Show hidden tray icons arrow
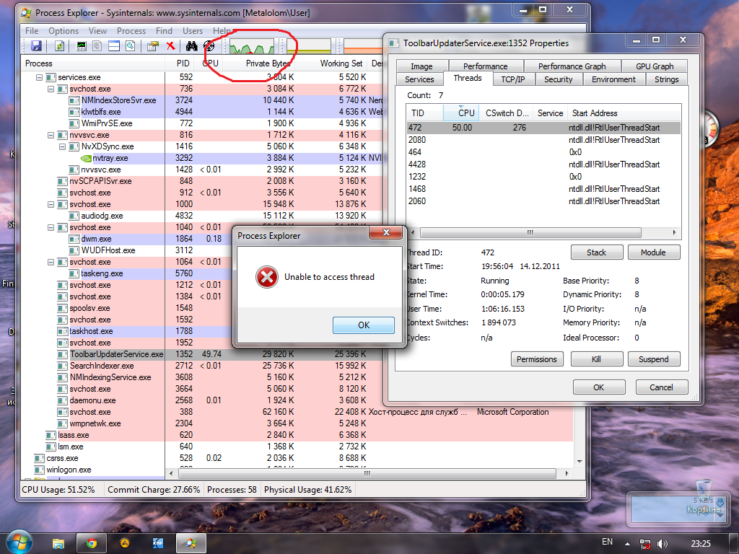 tap(627, 544)
